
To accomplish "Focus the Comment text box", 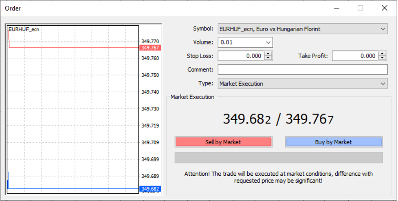I will pyautogui.click(x=302, y=70).
